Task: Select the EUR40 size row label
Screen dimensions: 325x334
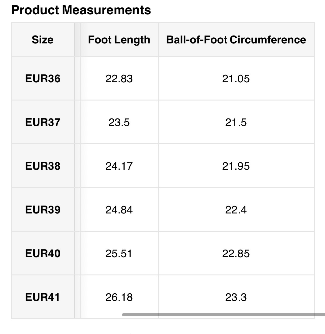Action: point(43,254)
